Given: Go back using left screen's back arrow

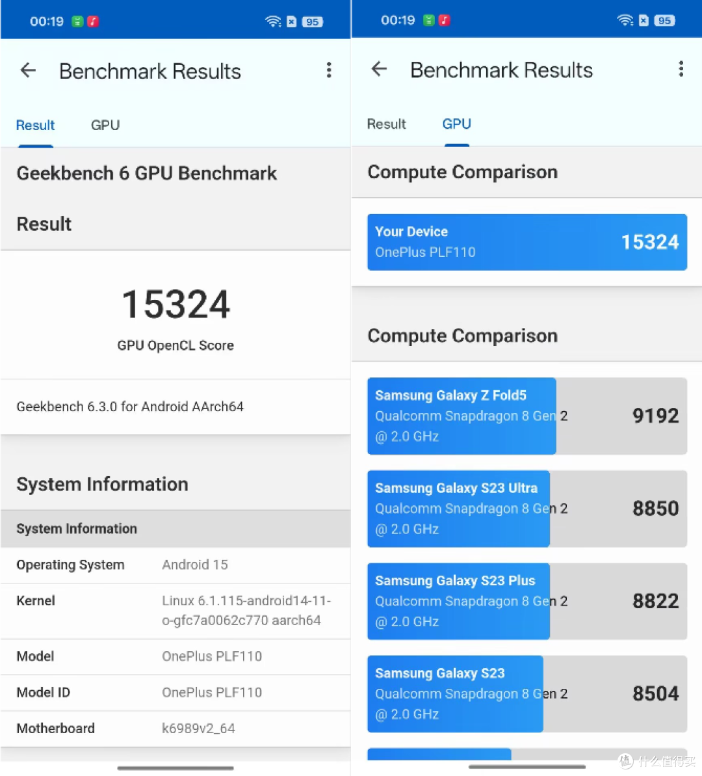Looking at the screenshot, I should click(x=28, y=70).
